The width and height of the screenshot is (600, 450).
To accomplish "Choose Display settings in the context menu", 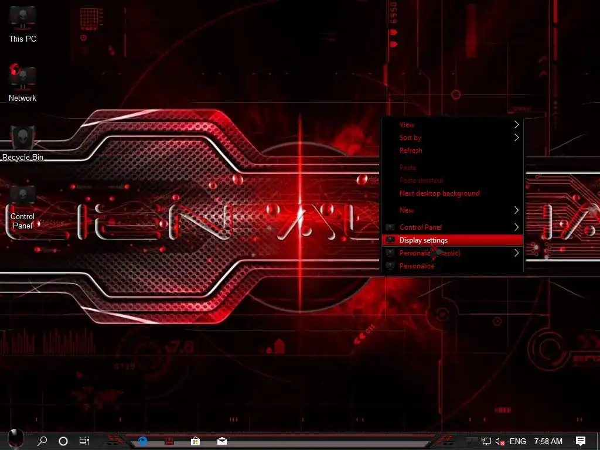I will click(452, 240).
